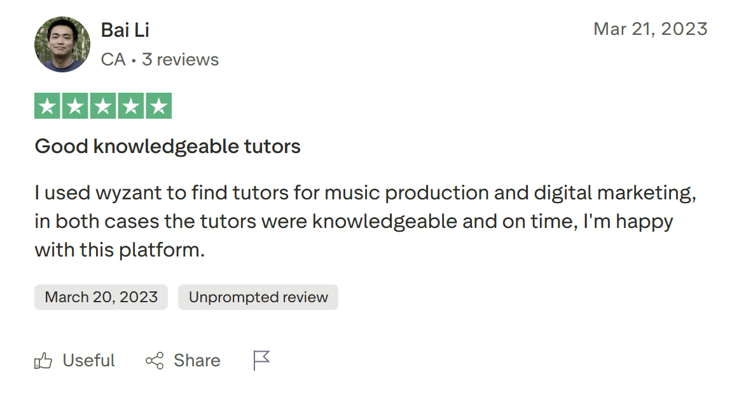The image size is (739, 393).
Task: Click the first green rating star
Action: [47, 106]
